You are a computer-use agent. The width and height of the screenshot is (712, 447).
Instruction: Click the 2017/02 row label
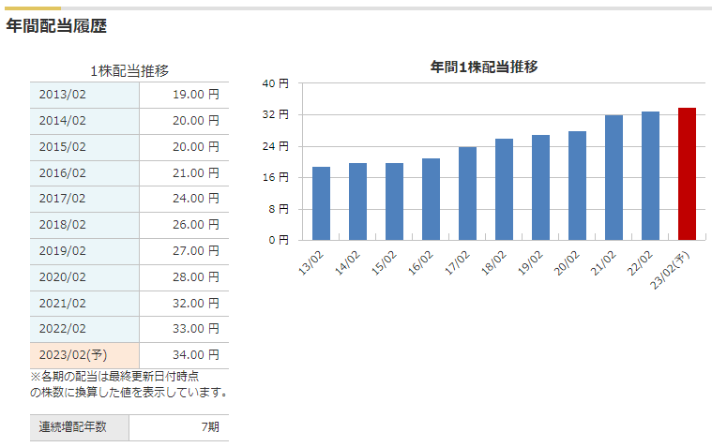(x=62, y=199)
